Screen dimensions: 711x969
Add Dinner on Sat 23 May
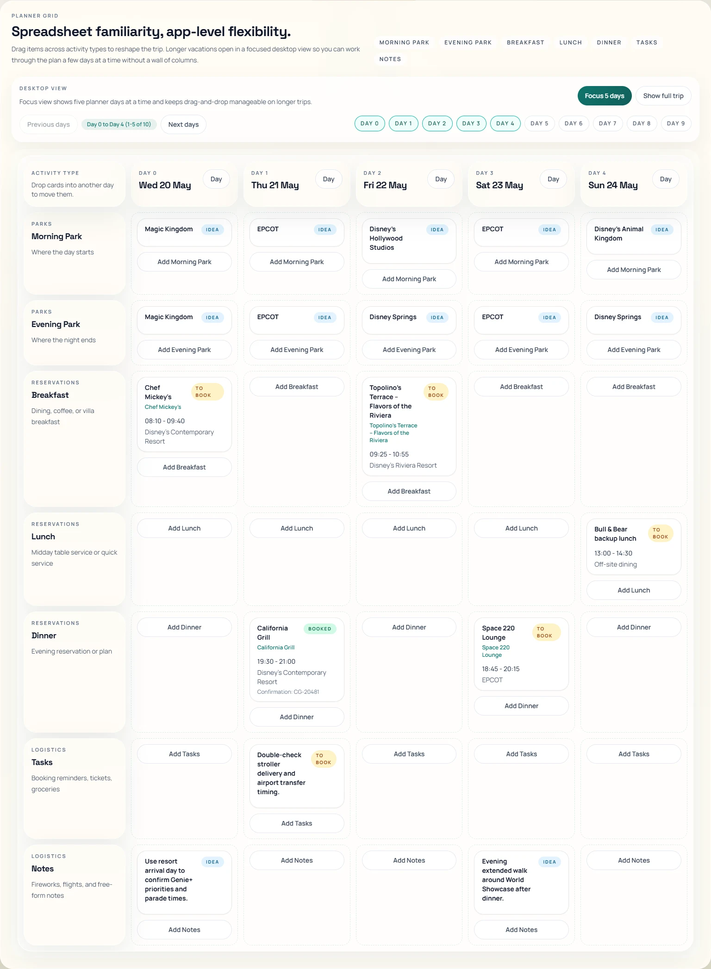pos(521,706)
